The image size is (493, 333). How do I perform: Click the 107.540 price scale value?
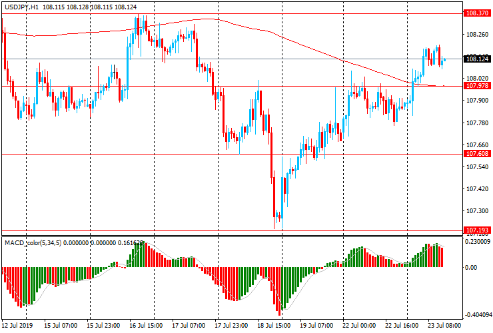tap(477, 167)
